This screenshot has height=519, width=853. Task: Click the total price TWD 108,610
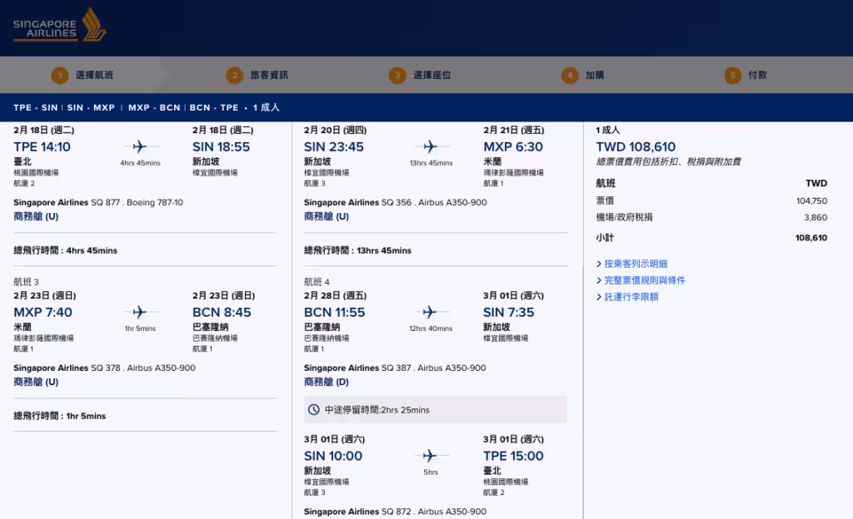coord(636,146)
